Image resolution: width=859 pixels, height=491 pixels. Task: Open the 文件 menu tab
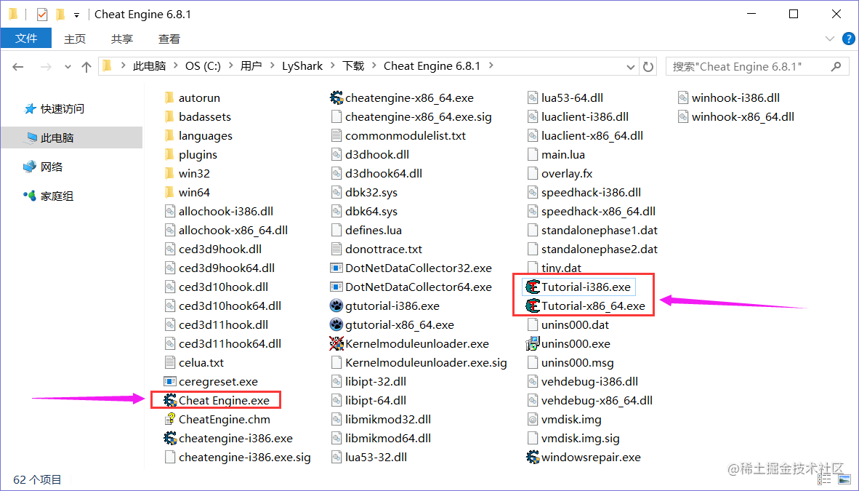25,39
